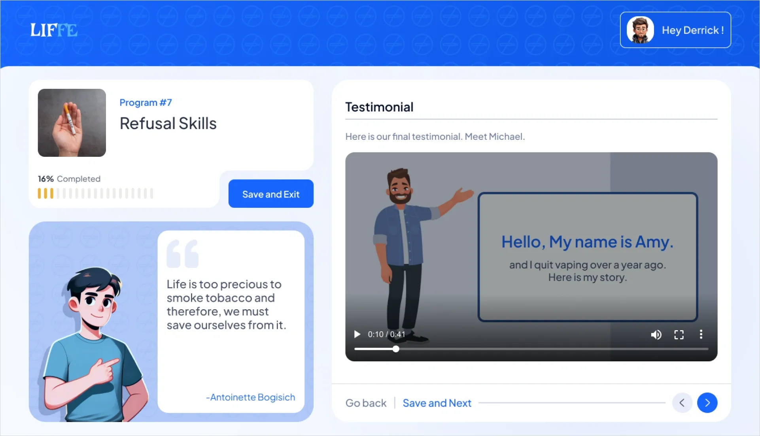This screenshot has height=436, width=760.
Task: Click the cigarette program thumbnail
Action: tap(72, 123)
